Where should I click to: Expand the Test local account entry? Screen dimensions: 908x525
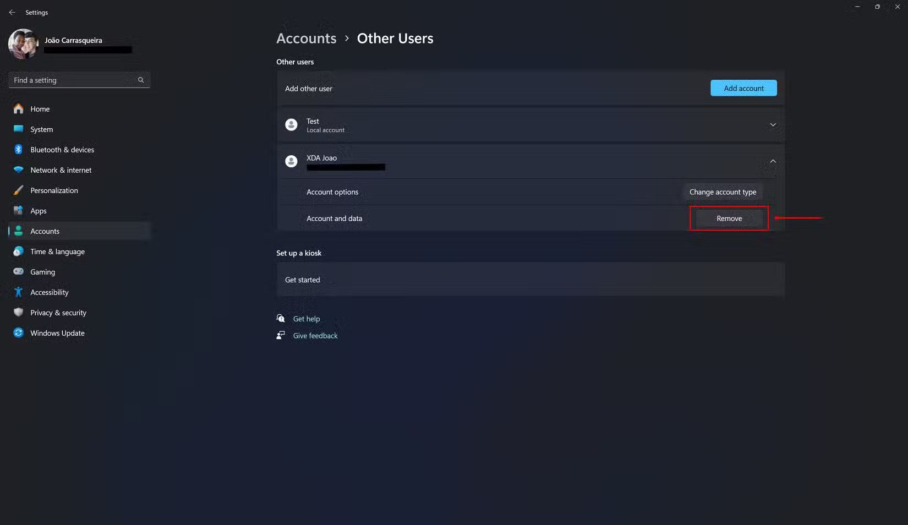point(773,125)
